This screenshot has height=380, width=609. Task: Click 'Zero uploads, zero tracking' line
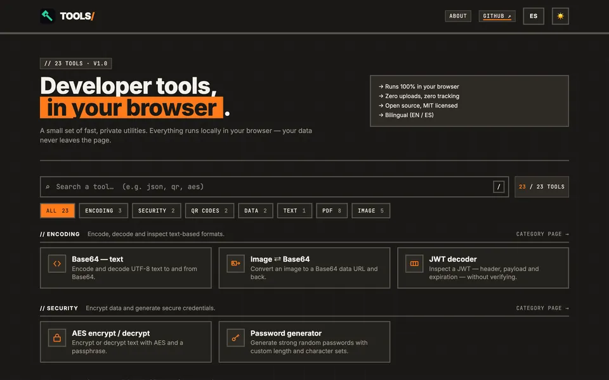click(x=419, y=96)
